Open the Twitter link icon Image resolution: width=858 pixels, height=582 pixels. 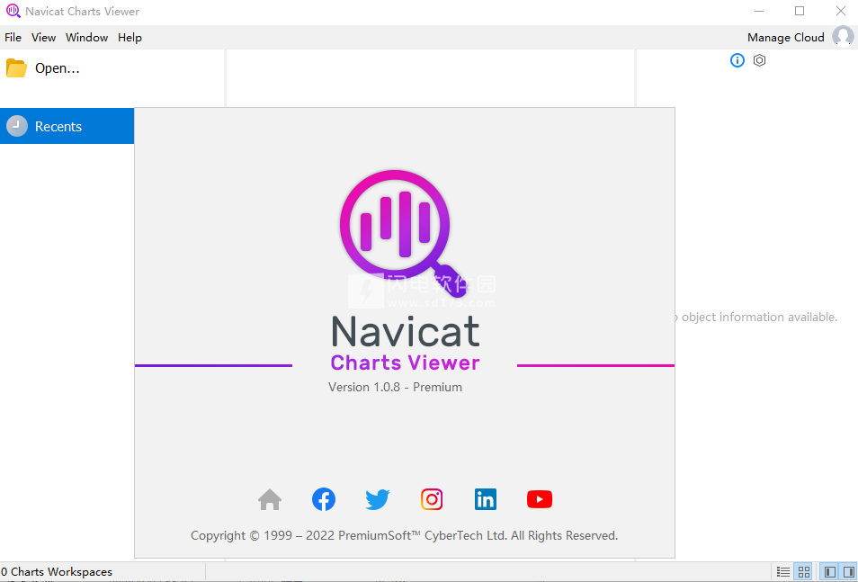pos(377,499)
